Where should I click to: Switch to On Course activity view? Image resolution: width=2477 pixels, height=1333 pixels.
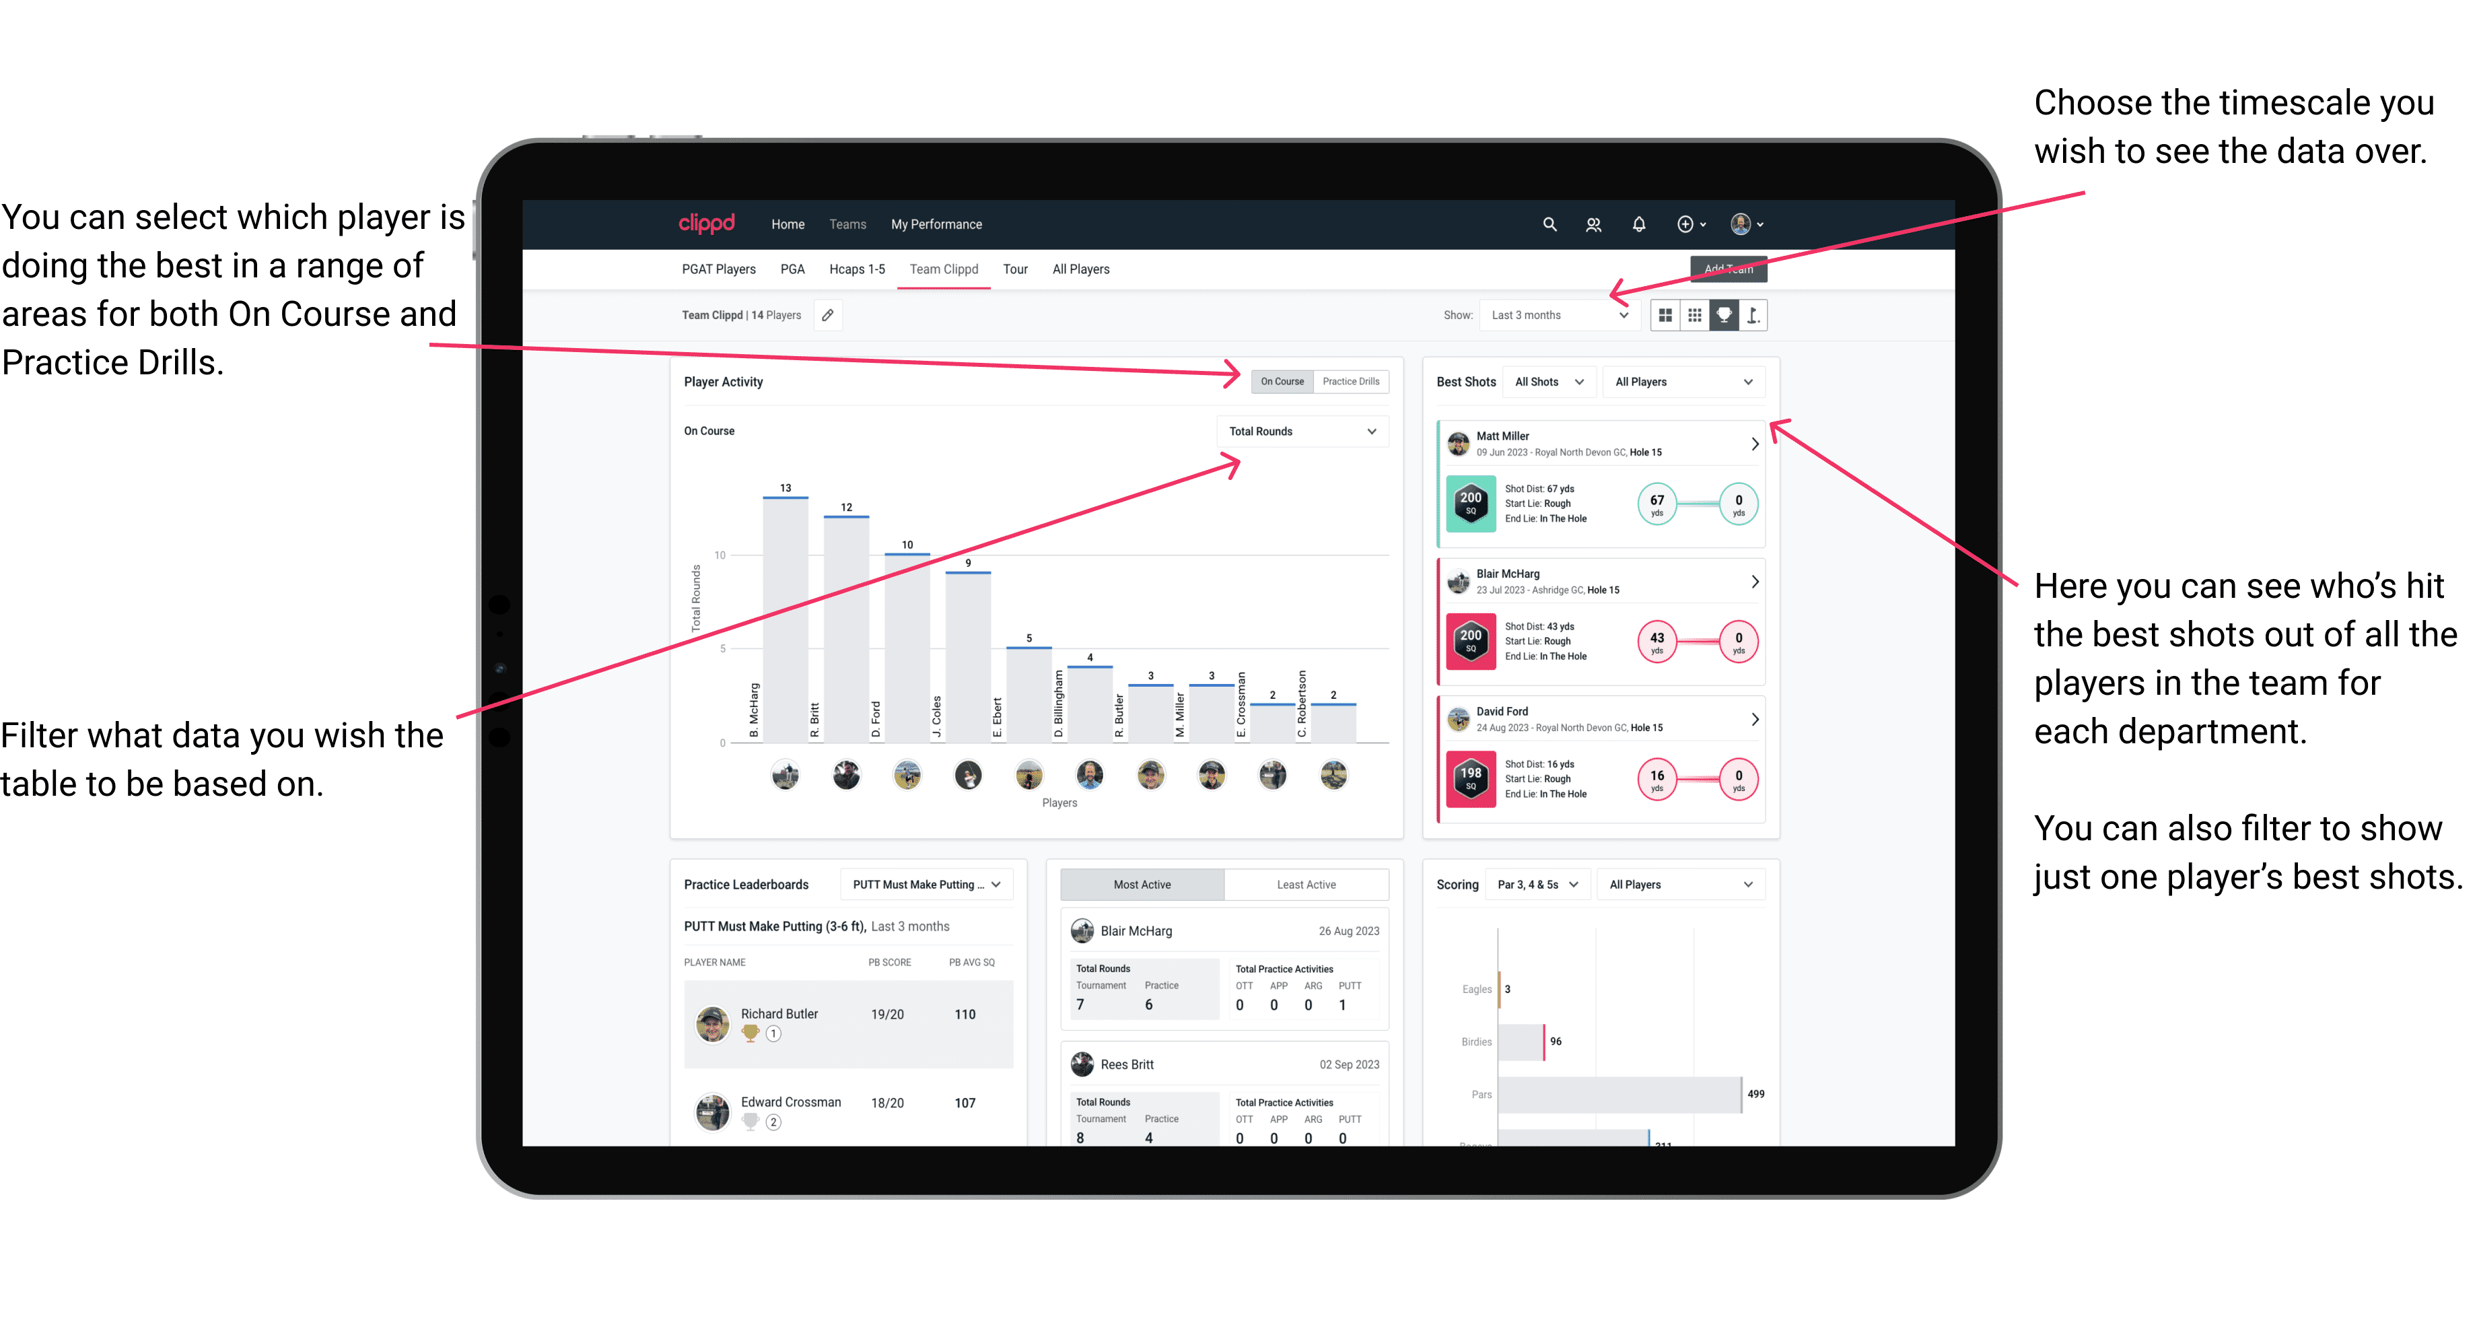point(1281,381)
